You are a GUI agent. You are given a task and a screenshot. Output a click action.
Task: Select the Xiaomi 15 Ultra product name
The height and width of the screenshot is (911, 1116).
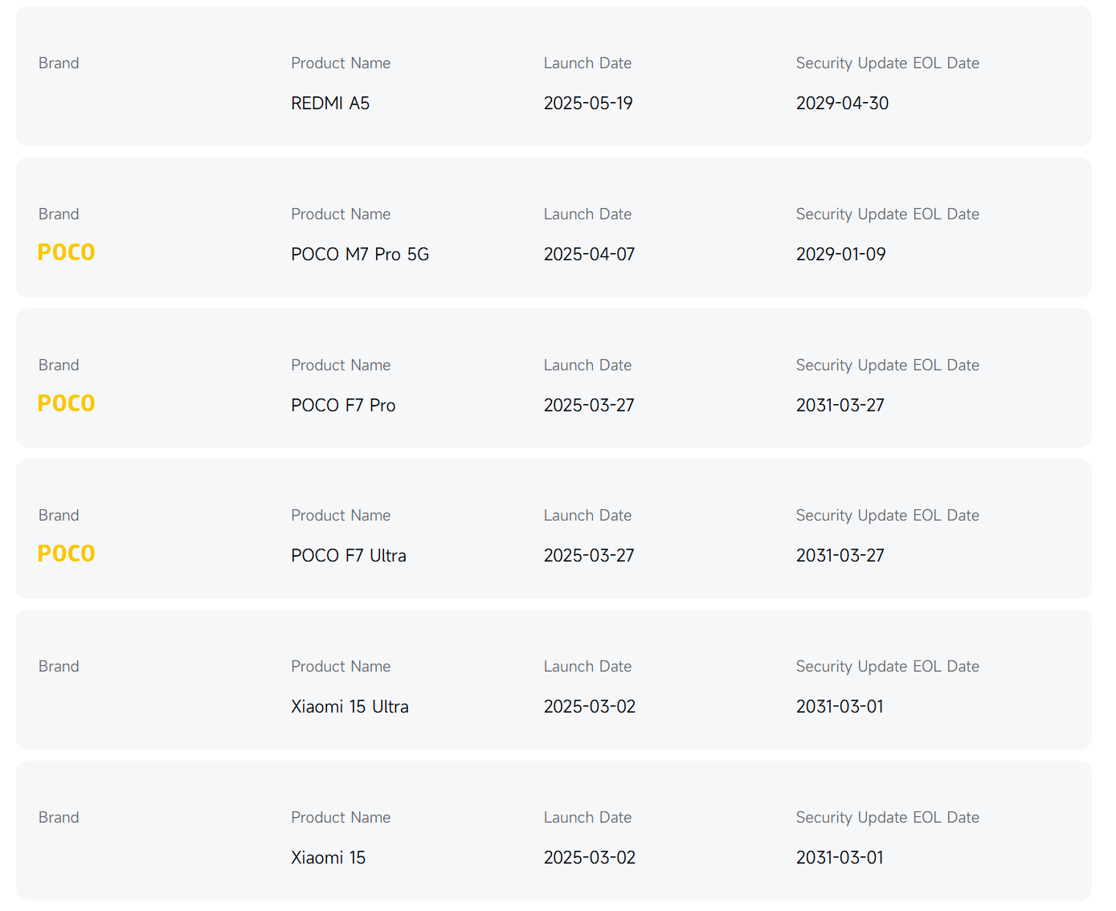pyautogui.click(x=350, y=707)
